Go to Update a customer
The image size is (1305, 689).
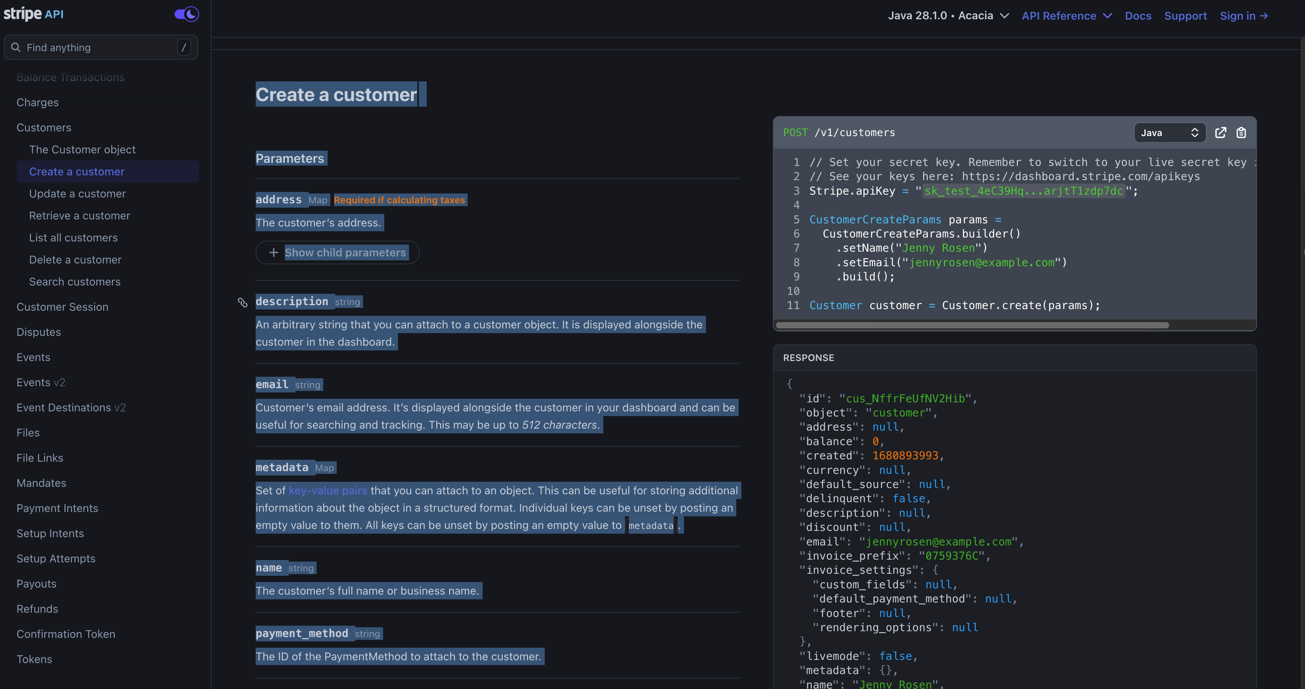(77, 193)
